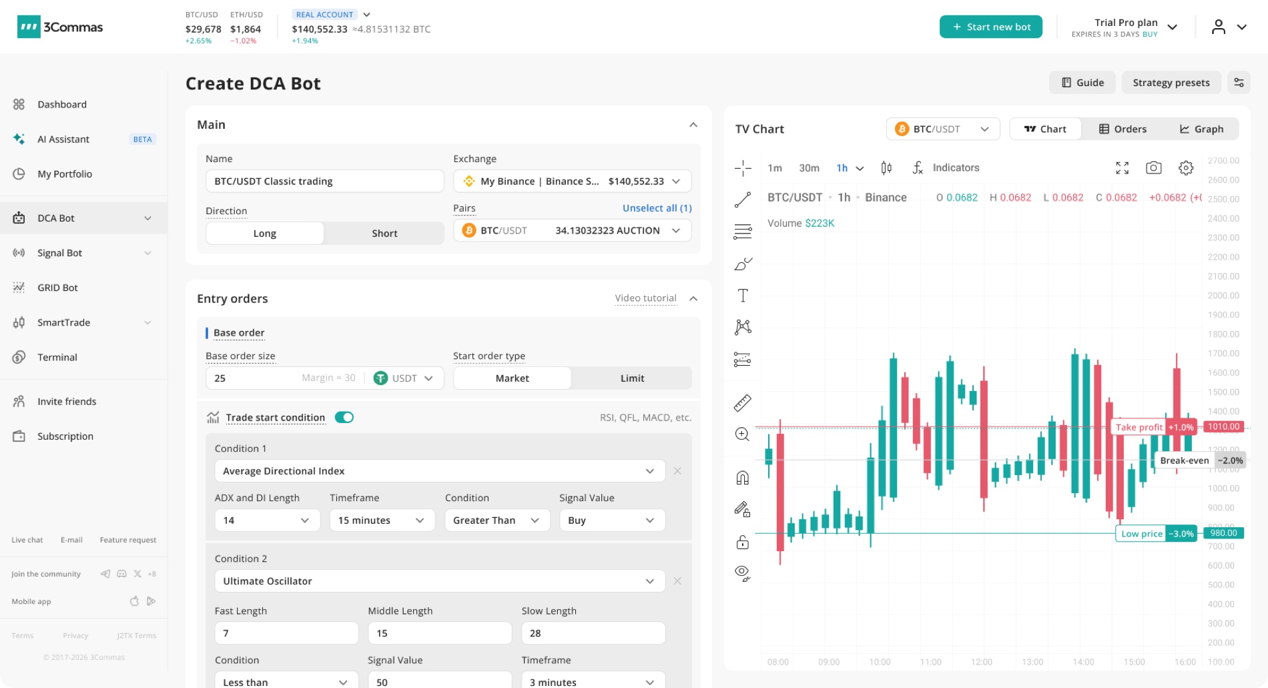Remove Condition 1 with the X icon
Screen dimensions: 1268x688
click(x=677, y=471)
